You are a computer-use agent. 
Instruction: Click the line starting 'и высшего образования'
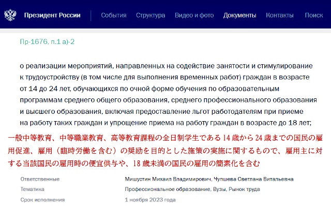[x=161, y=111]
